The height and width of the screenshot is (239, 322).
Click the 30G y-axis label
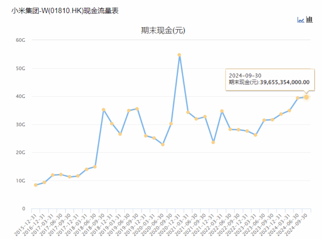click(x=20, y=124)
